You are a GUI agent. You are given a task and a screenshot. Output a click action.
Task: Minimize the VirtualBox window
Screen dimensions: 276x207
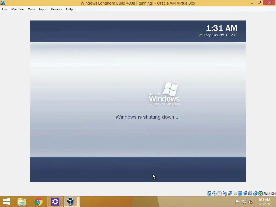pyautogui.click(x=252, y=3)
